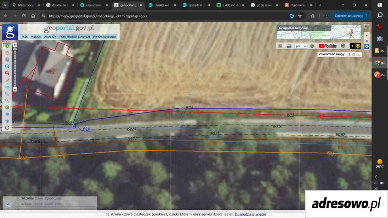Bookmark this page with the star
Screen dimensions: 388x218
tap(300, 16)
